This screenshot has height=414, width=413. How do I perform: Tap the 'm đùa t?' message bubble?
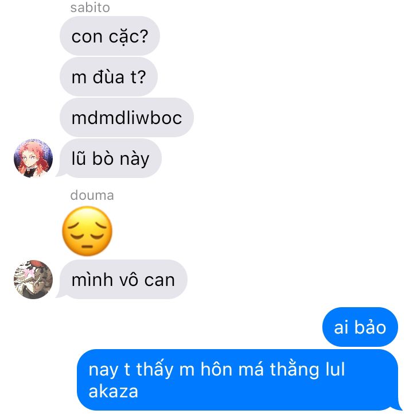tap(108, 77)
